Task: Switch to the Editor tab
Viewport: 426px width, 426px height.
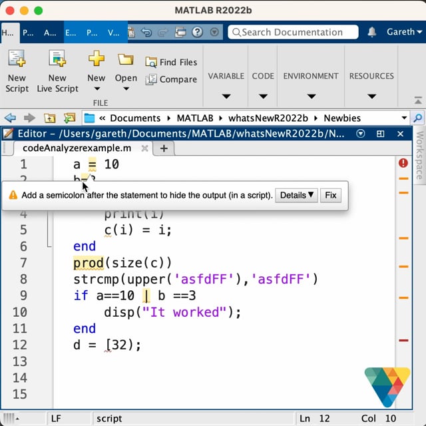Action: (x=71, y=33)
